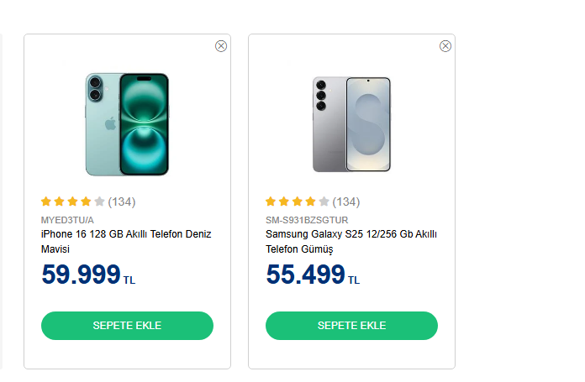Click the MYED3TU/A product code
Viewport: 585px width, 382px height.
pyautogui.click(x=68, y=220)
